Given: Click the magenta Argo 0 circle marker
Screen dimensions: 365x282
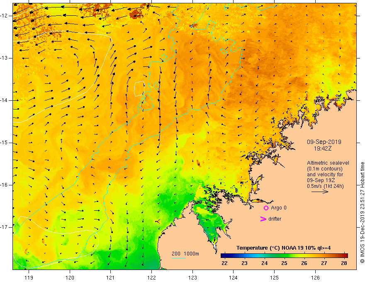Looking at the screenshot, I should pyautogui.click(x=266, y=208).
